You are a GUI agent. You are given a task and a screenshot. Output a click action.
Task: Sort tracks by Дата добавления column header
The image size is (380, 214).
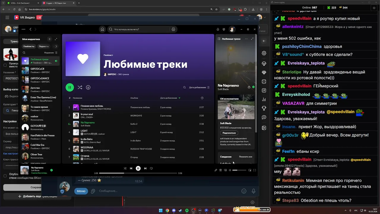(x=170, y=98)
